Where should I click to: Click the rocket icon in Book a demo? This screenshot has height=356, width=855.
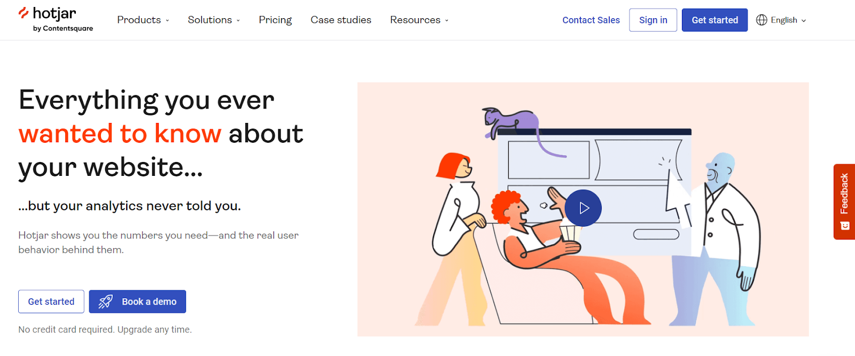106,301
